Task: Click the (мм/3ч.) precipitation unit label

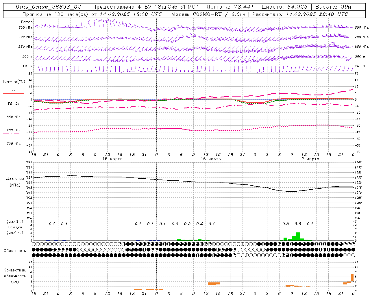Action: click(15, 222)
